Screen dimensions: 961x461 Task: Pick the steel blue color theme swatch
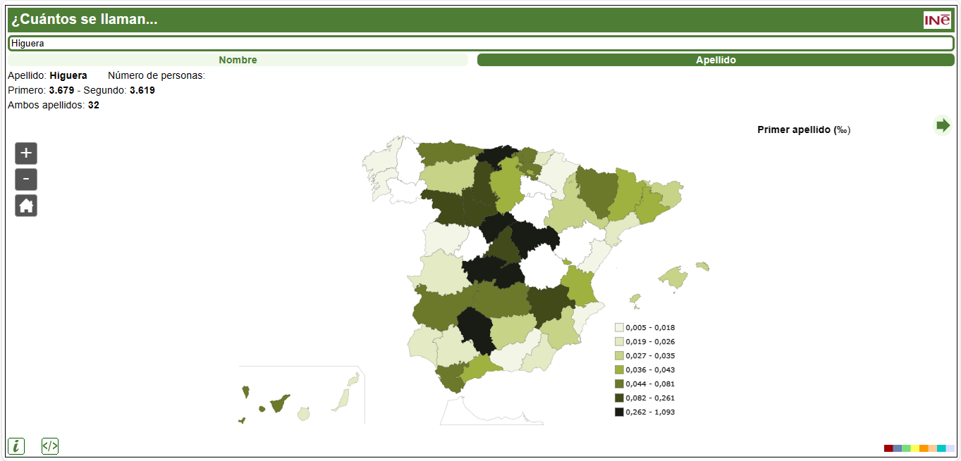pos(897,448)
